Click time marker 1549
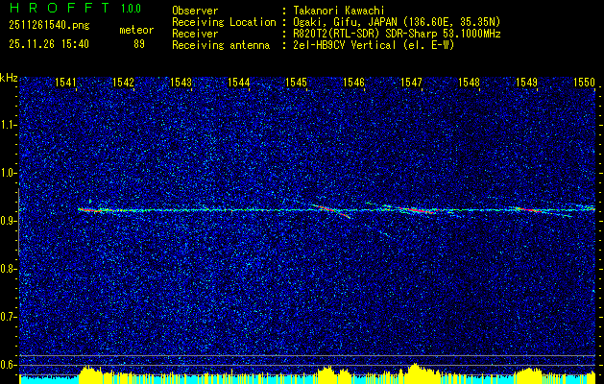 pyautogui.click(x=526, y=83)
